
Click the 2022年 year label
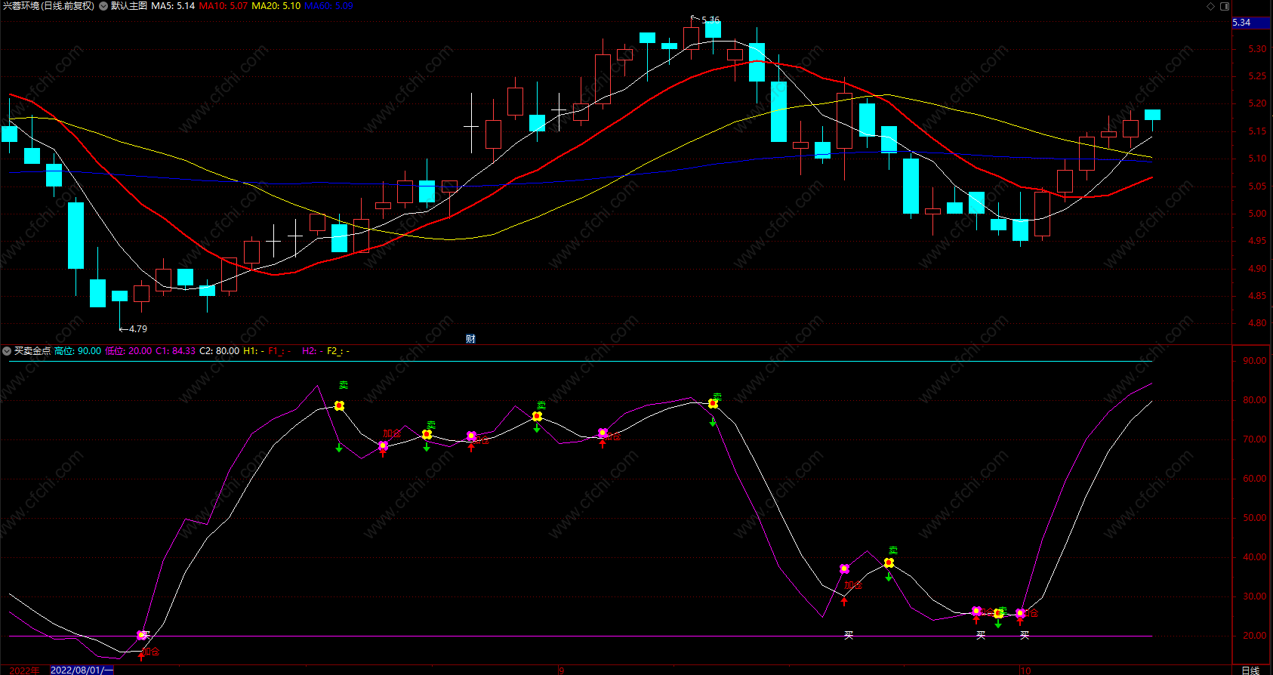24,670
